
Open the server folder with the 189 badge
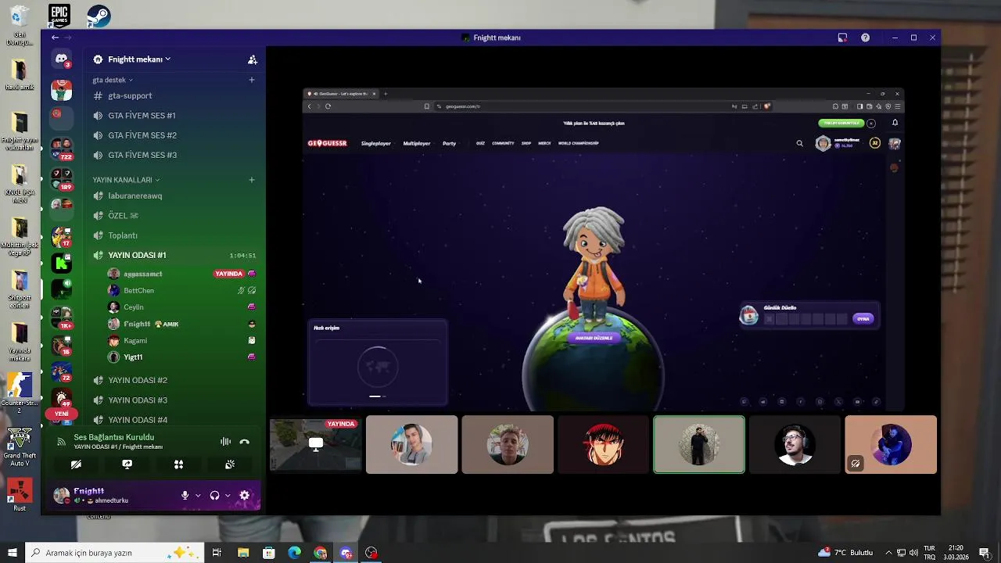point(61,178)
